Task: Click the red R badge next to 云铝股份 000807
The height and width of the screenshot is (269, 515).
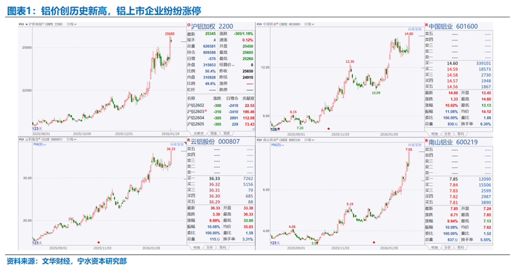Action: pos(188,140)
